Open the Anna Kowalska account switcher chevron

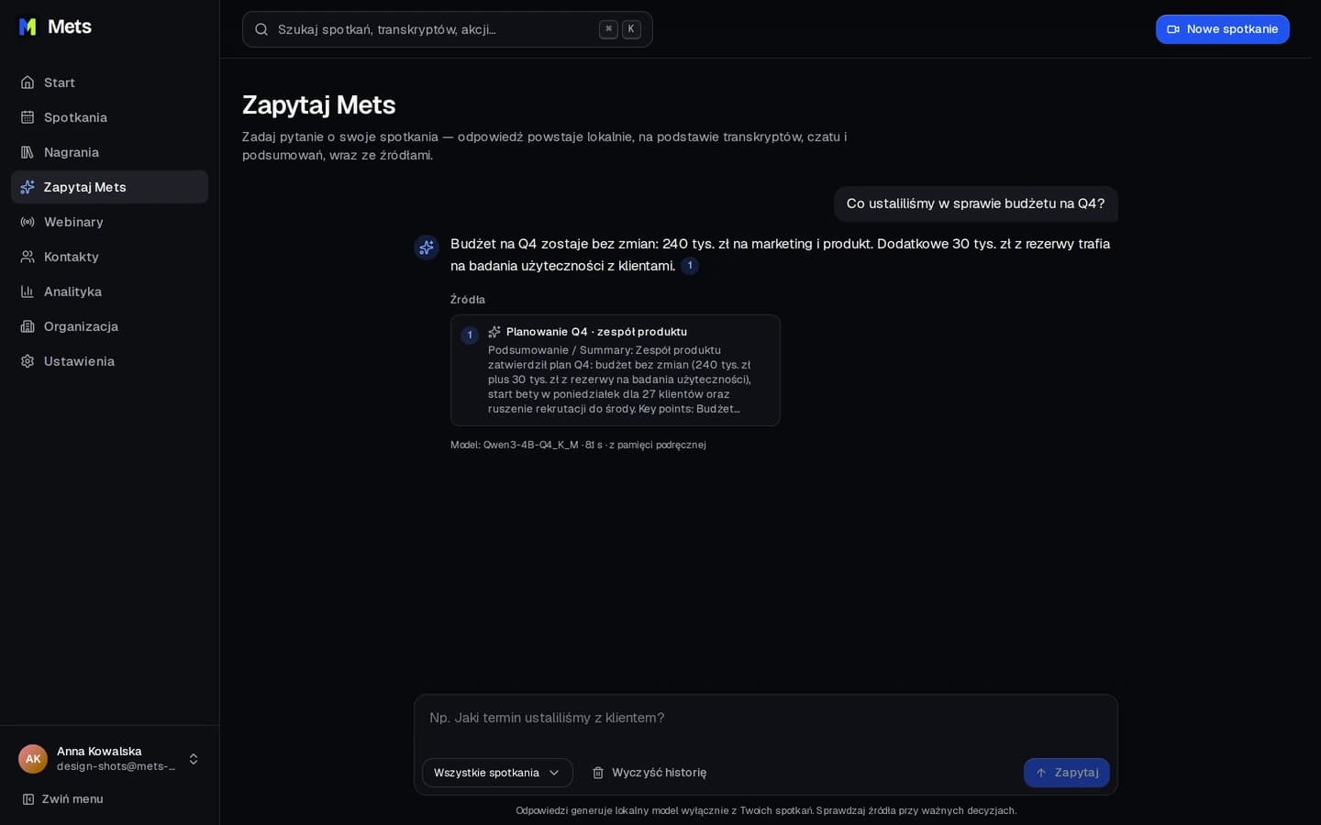point(194,759)
